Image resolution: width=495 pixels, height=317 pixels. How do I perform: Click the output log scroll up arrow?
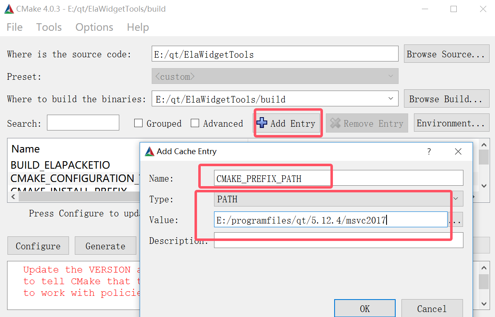484,268
